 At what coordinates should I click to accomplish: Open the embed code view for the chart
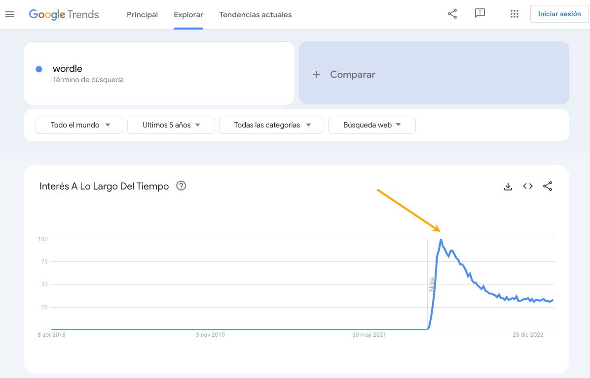click(527, 186)
